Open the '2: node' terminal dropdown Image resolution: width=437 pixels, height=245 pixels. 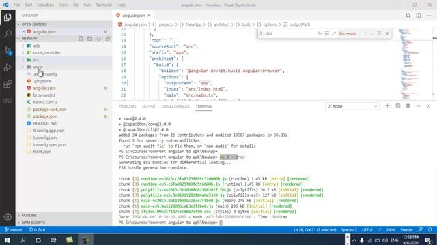352,106
